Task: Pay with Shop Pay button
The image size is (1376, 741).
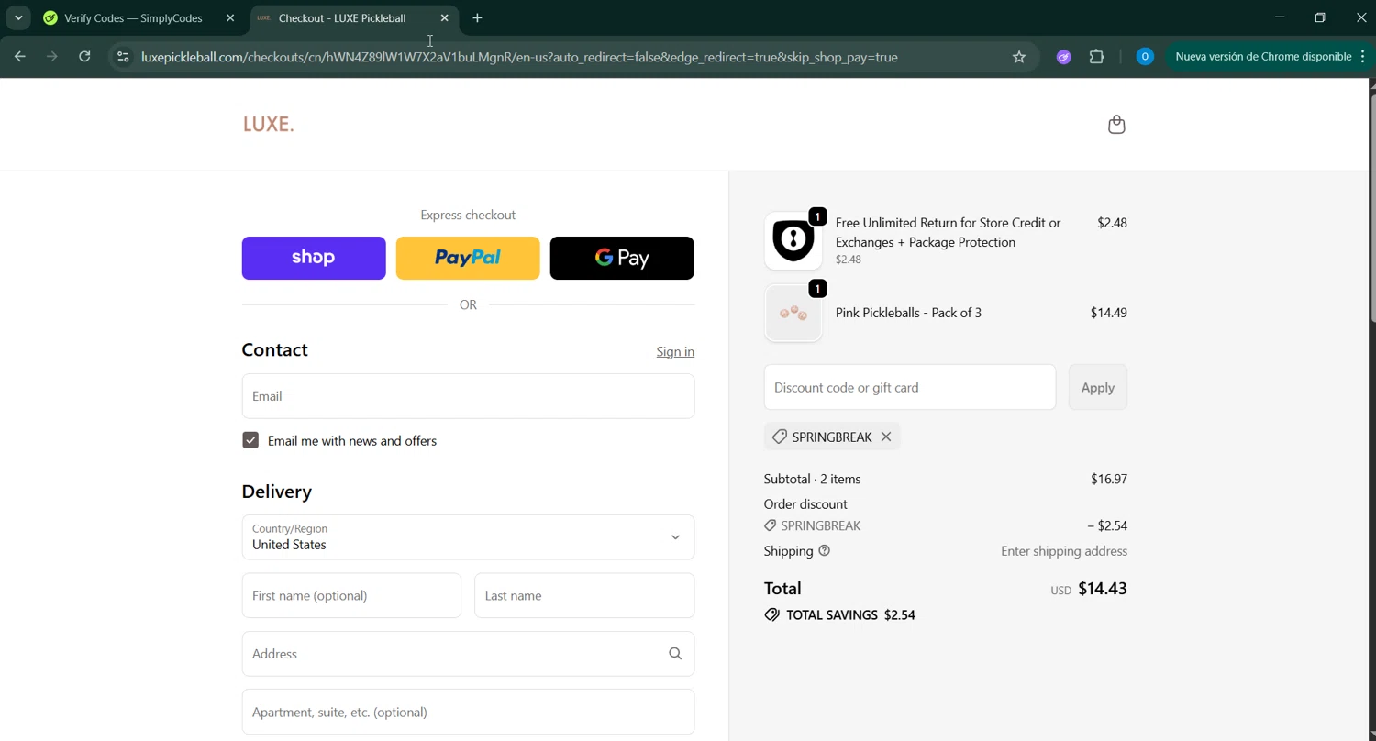Action: tap(314, 258)
